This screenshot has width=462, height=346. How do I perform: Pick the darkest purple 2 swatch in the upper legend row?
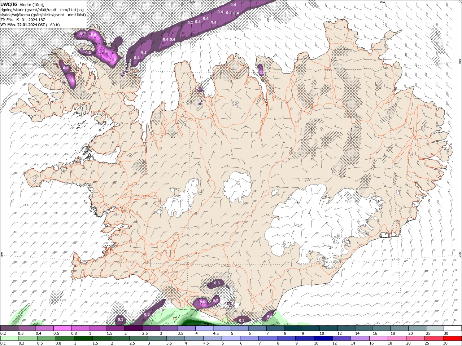pos(133,328)
